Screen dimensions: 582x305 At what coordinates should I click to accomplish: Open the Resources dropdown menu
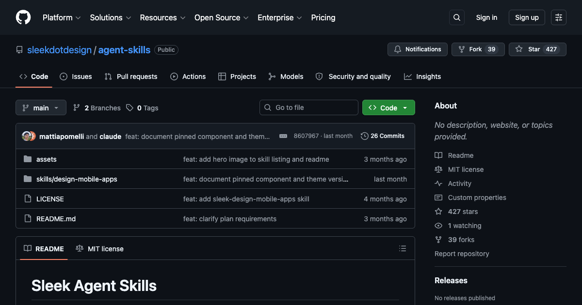pyautogui.click(x=162, y=17)
